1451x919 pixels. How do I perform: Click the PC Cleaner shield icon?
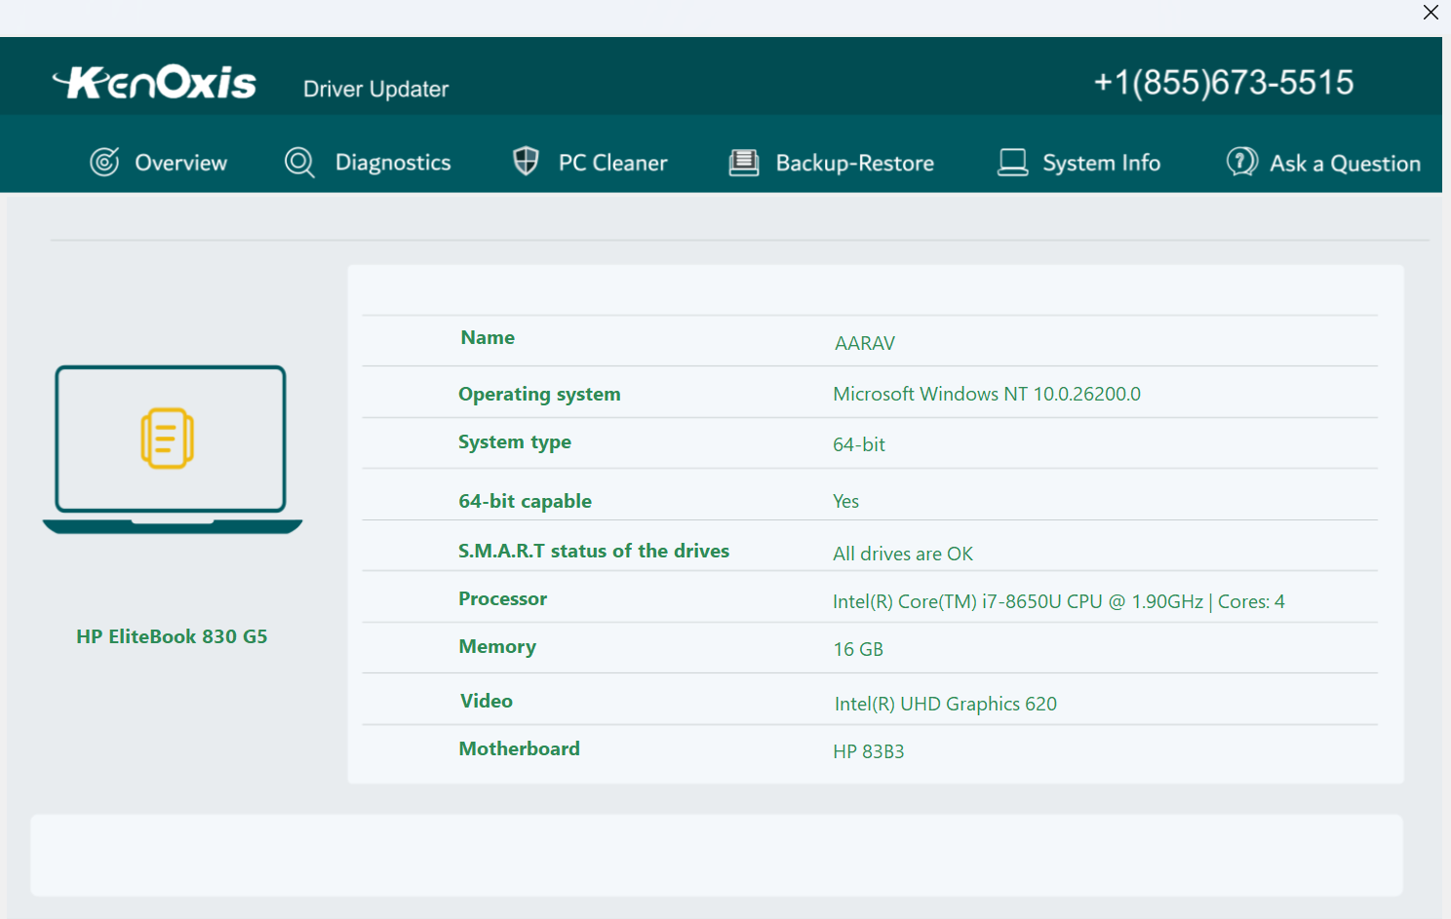(x=526, y=161)
